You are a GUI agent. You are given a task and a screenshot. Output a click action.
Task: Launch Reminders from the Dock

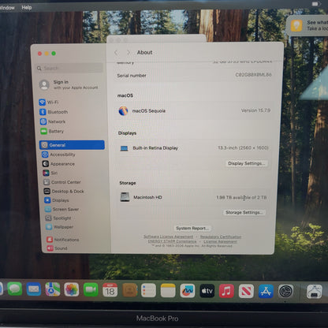pos(148,290)
